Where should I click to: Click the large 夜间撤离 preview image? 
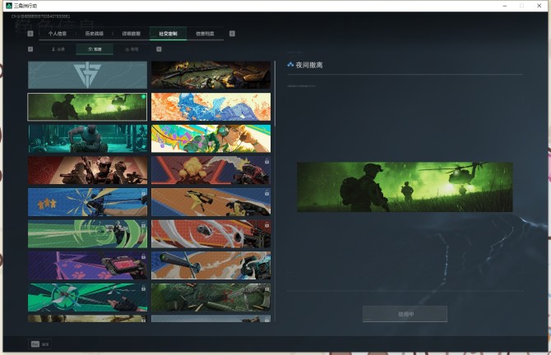(405, 187)
